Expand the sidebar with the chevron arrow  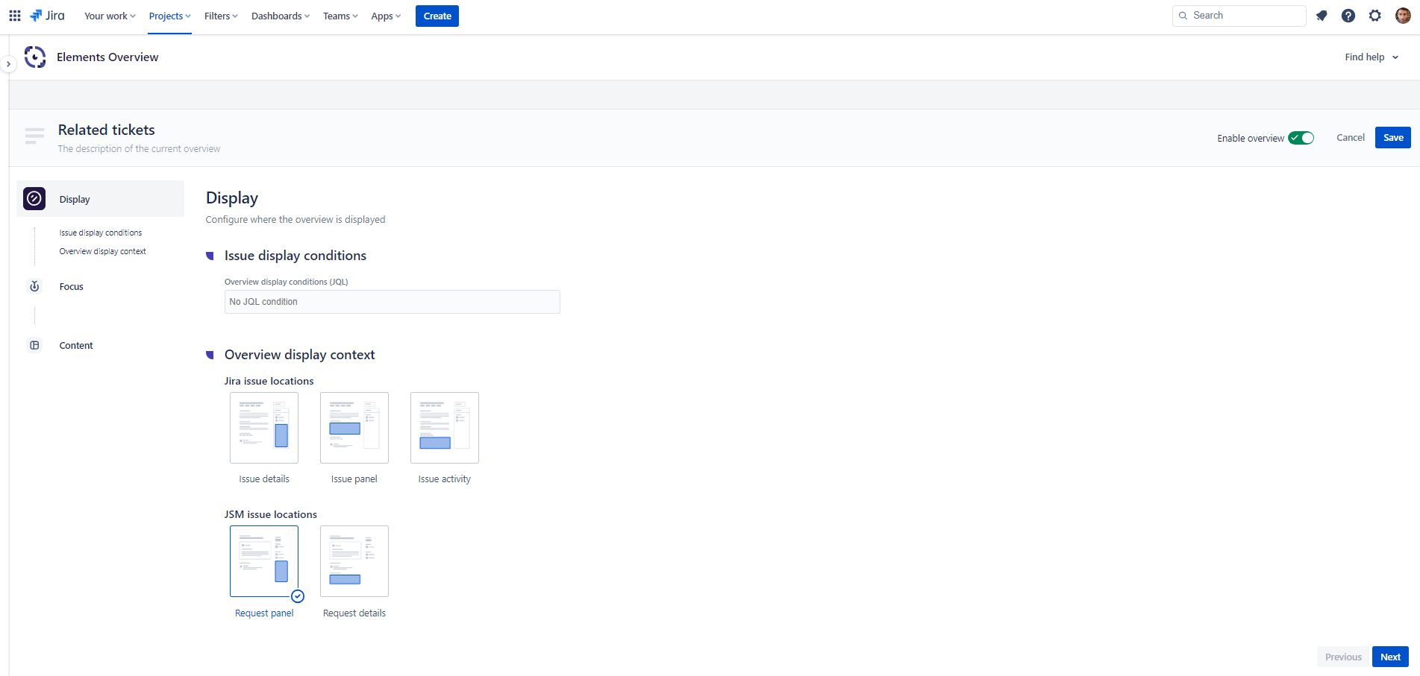(x=8, y=64)
